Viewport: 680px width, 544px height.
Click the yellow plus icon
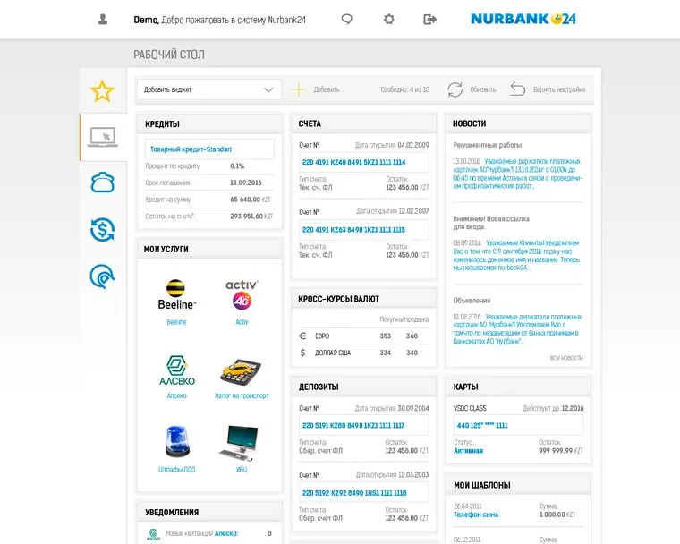[x=298, y=89]
